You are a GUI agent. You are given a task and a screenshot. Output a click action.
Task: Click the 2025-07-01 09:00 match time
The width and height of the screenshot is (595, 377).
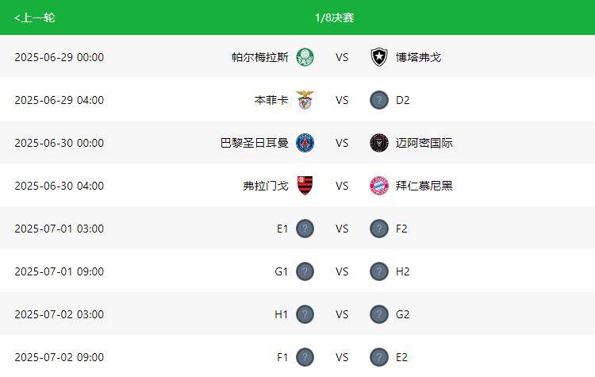(59, 271)
